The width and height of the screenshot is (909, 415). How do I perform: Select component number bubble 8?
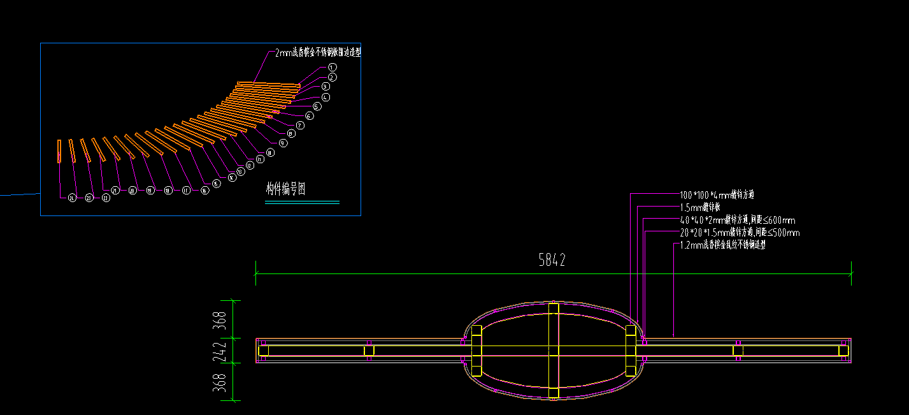coord(292,134)
